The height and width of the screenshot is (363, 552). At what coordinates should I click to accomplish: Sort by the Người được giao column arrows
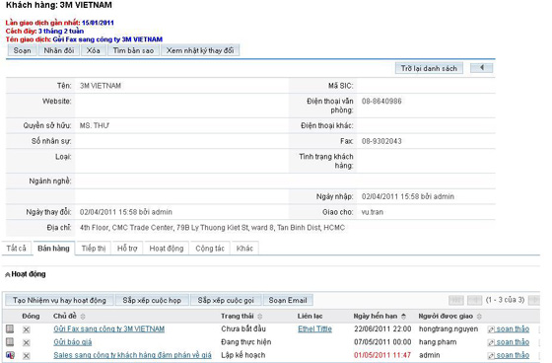[x=479, y=316]
